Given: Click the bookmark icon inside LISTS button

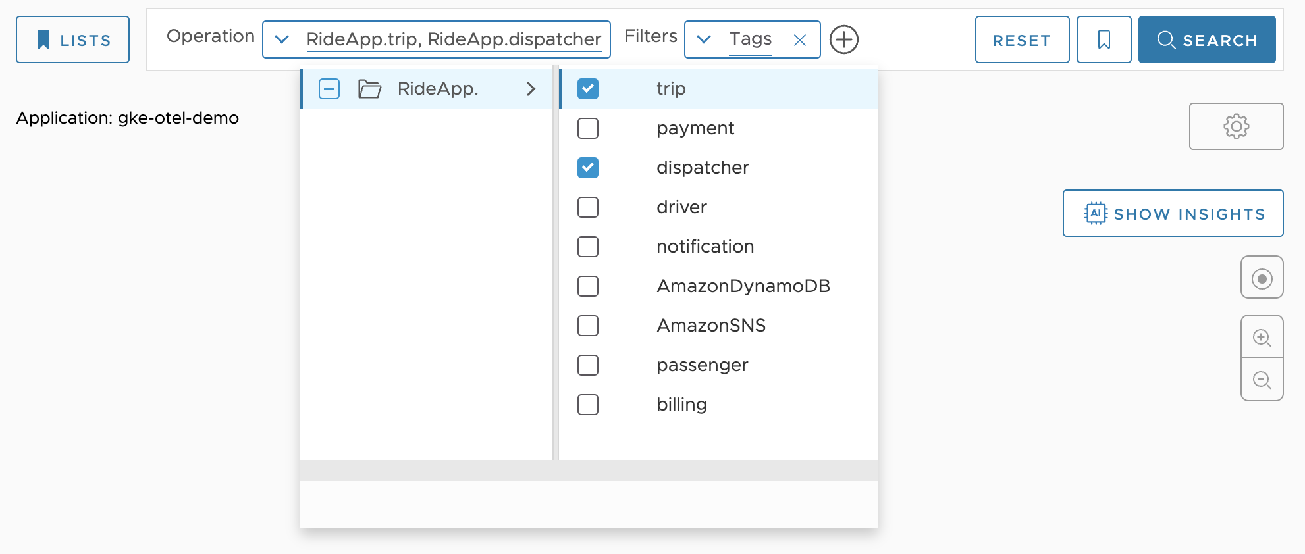Looking at the screenshot, I should (43, 39).
